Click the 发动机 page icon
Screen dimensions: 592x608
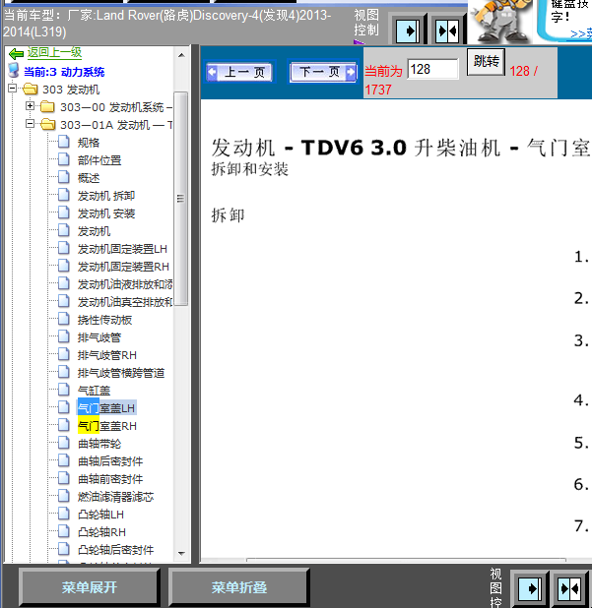coord(64,230)
